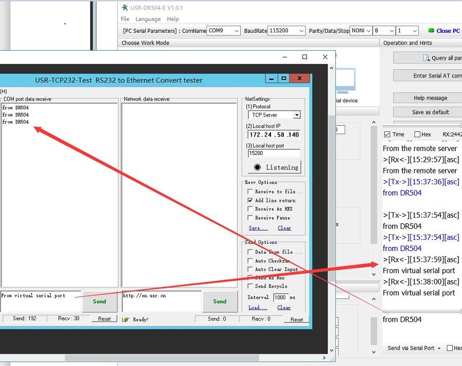Click Clear link in Send Options

pyautogui.click(x=284, y=307)
